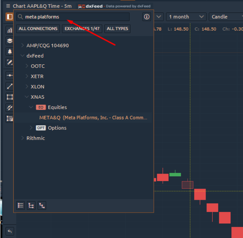Open the layers stack icon in sidebar

[9, 41]
